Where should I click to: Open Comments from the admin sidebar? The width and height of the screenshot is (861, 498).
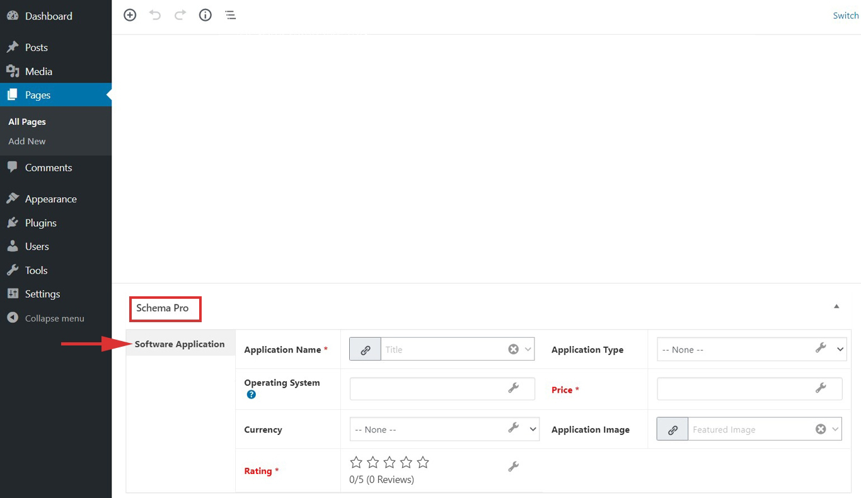(x=47, y=167)
